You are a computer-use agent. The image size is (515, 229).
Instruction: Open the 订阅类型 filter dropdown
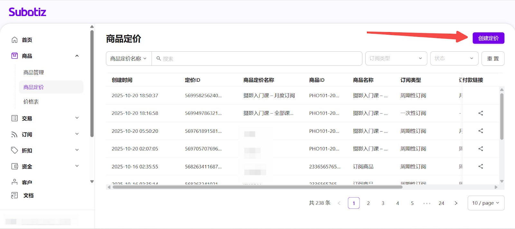[x=396, y=58]
